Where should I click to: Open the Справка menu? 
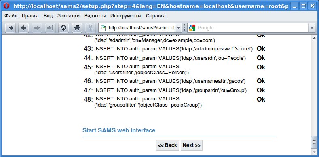coord(156,16)
